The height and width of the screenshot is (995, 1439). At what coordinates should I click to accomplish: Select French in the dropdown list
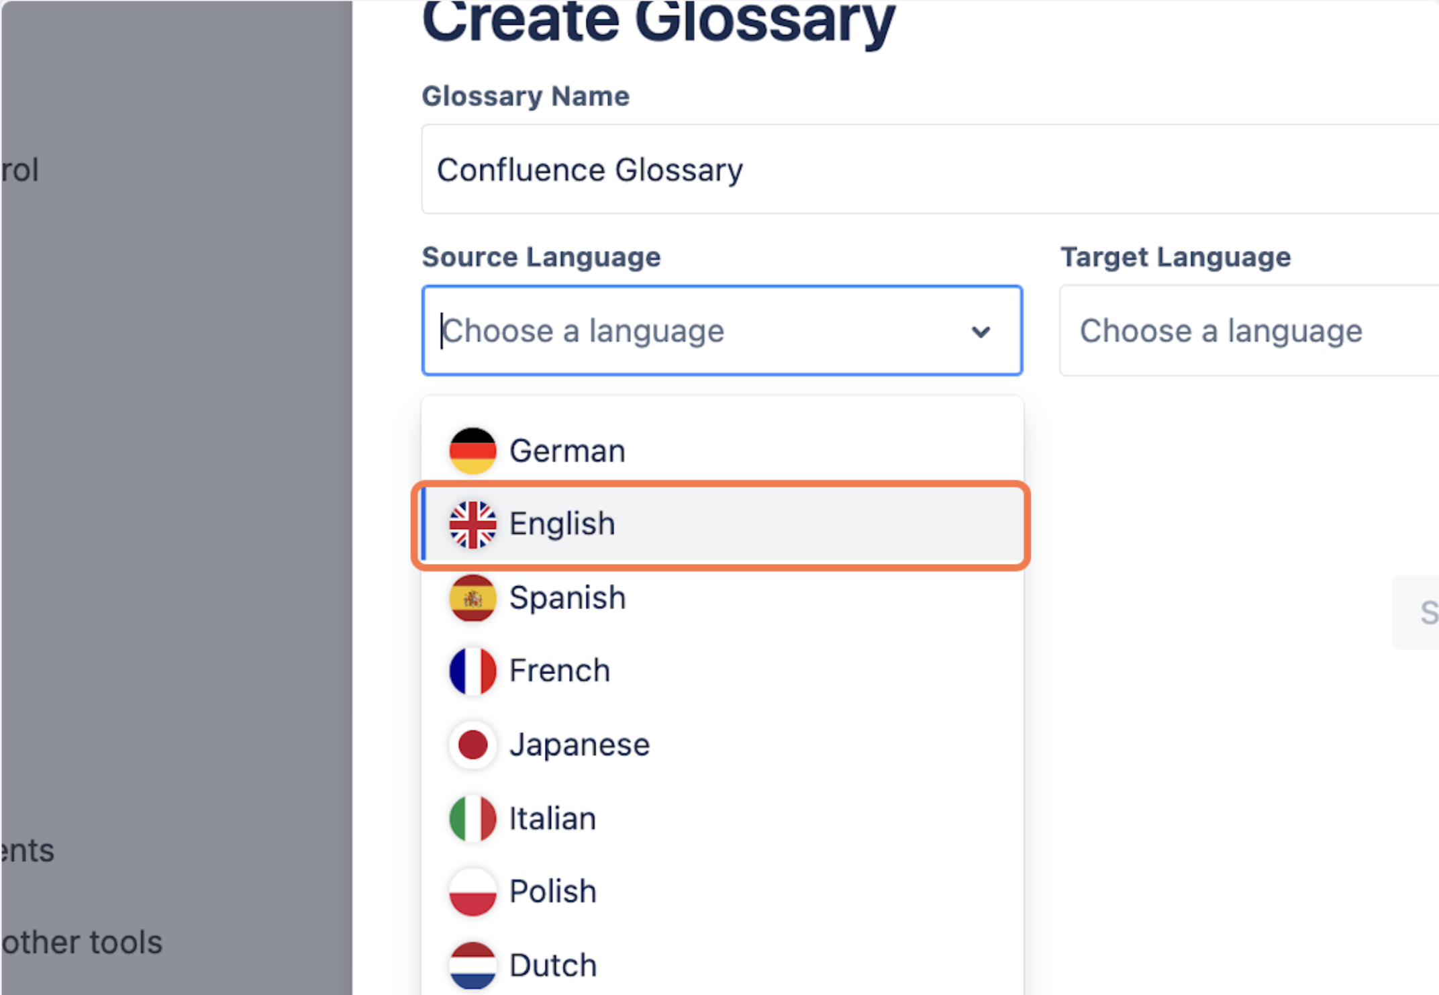[x=560, y=671]
